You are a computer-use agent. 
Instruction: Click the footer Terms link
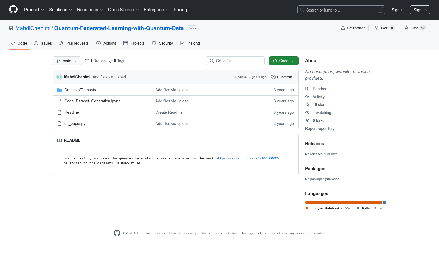pos(160,233)
